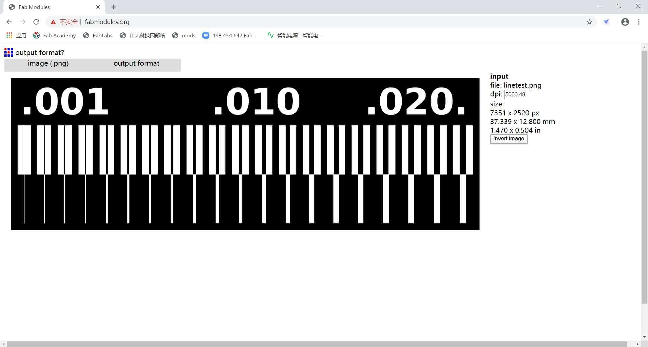Open the Chrome profile avatar
Viewport: 648px width, 347px height.
(625, 22)
